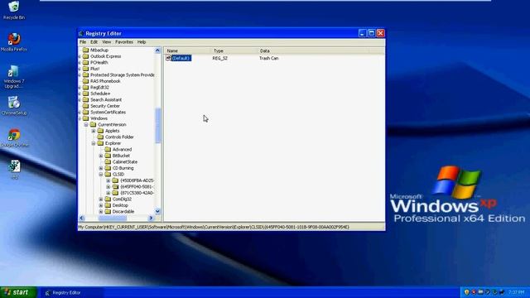Screen dimensions: 530x298
Task: Click the tree's horizontal scroll right arrow
Action: click(x=151, y=219)
